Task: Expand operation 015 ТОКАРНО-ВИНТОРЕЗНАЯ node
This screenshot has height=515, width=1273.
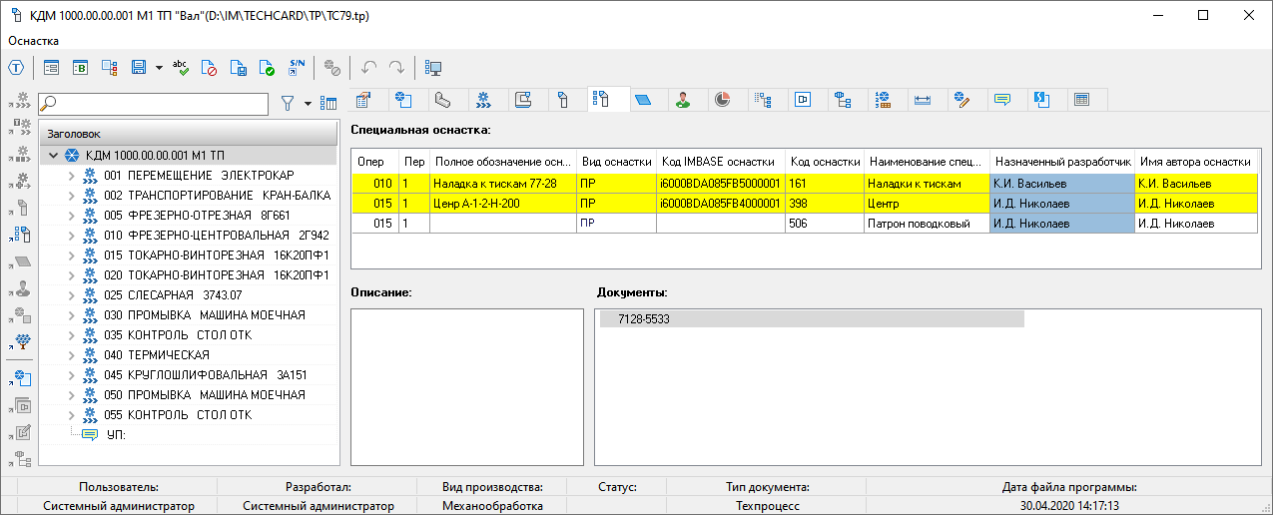Action: tap(72, 256)
